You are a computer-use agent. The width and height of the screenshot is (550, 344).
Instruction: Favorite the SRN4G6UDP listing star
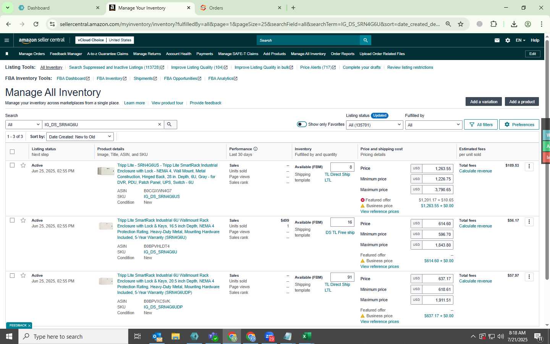[x=23, y=276]
